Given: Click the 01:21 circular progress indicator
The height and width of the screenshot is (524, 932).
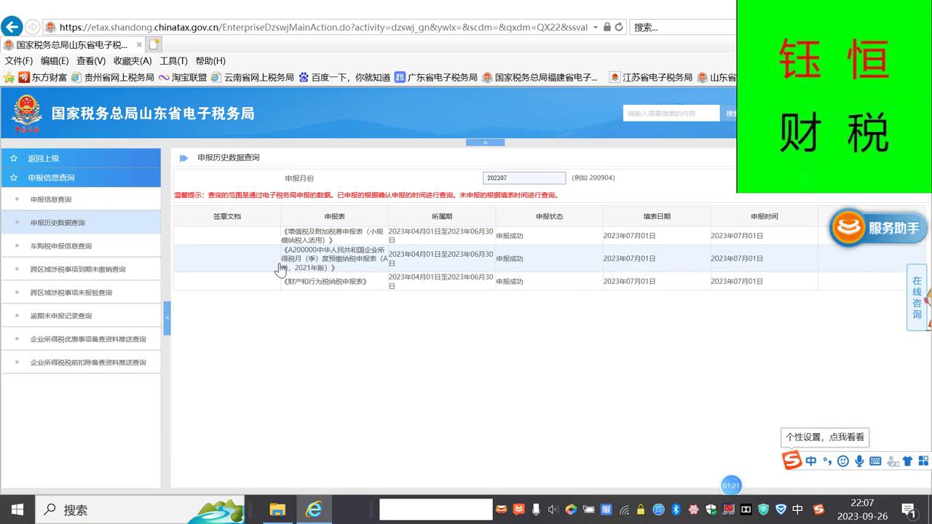Looking at the screenshot, I should (x=730, y=485).
